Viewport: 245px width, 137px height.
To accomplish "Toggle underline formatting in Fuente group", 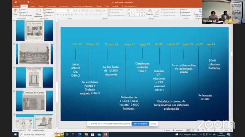I will pos(63,14).
